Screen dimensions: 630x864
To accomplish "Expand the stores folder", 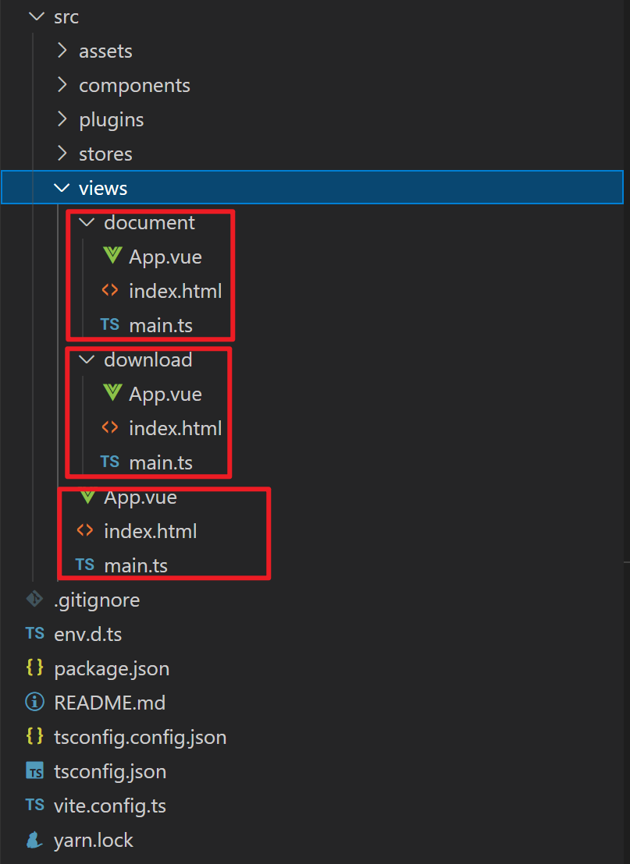I will 62,154.
